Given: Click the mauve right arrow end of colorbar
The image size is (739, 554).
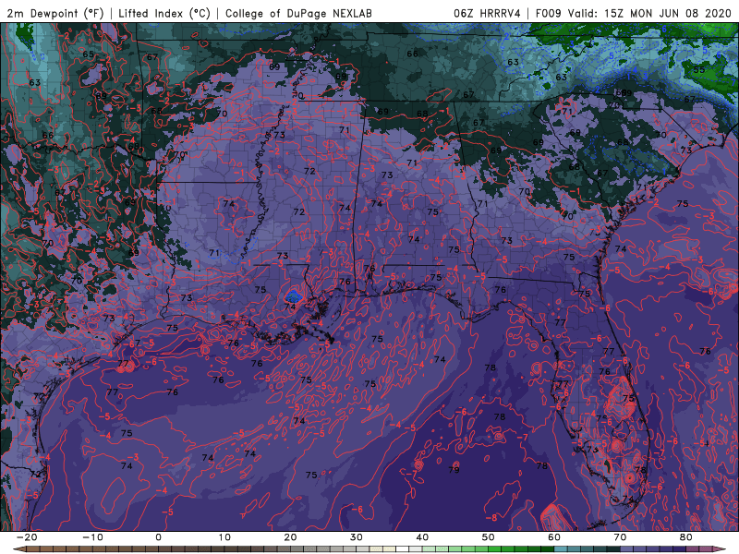Looking at the screenshot, I should tap(720, 549).
